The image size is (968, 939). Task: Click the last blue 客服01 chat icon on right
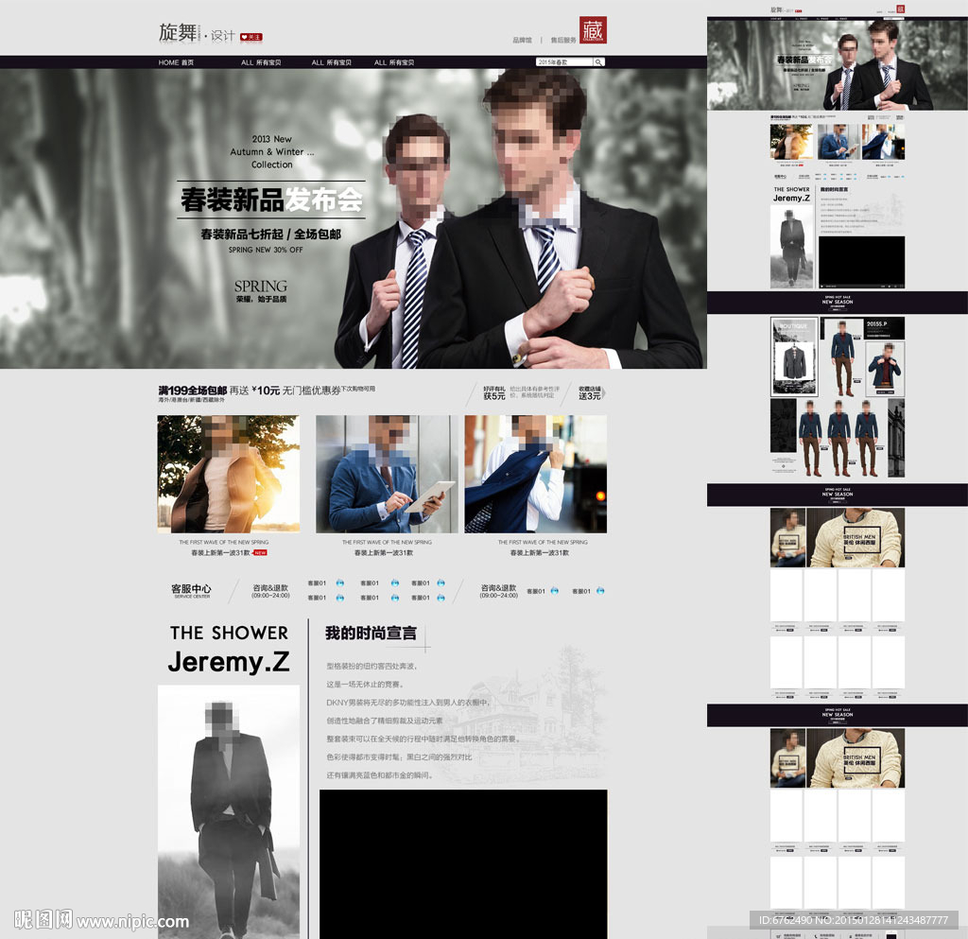pos(599,591)
